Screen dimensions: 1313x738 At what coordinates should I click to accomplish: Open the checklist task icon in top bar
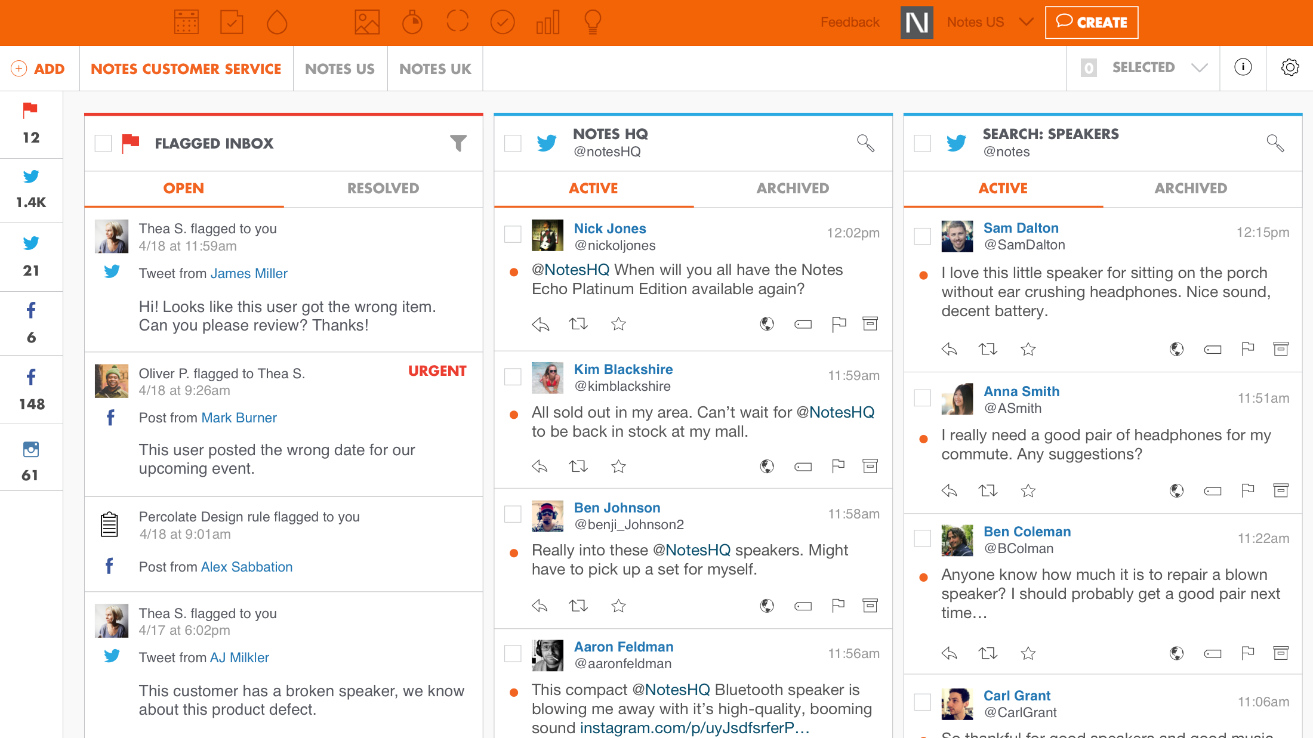coord(232,22)
